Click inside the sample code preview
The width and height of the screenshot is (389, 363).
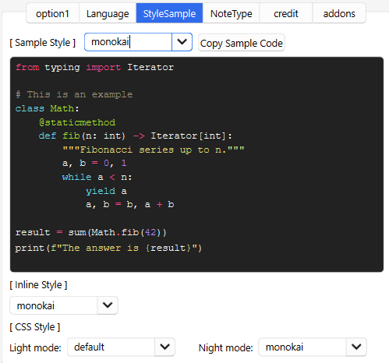(196, 164)
